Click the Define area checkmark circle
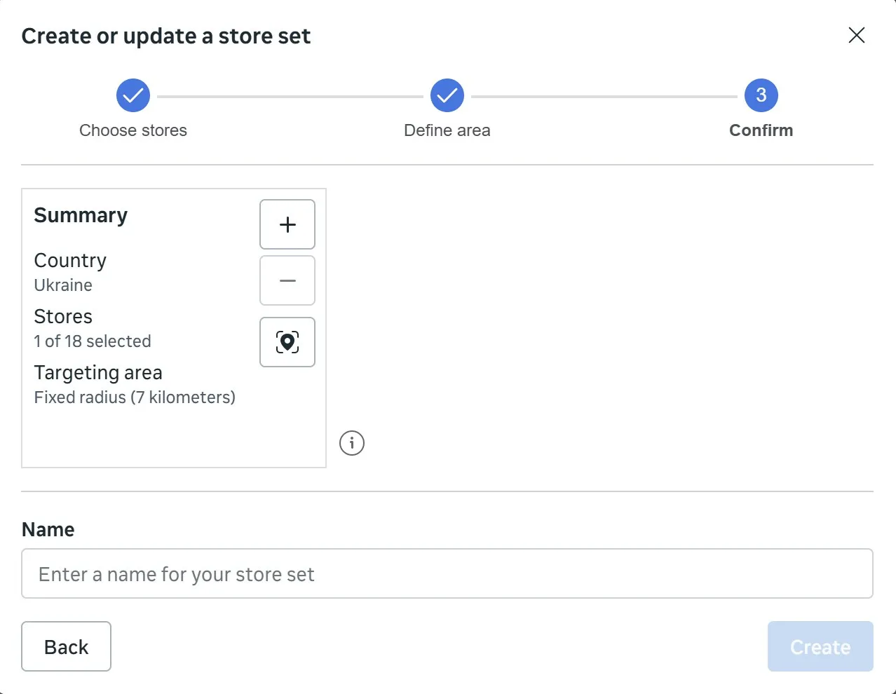The width and height of the screenshot is (896, 694). click(447, 95)
